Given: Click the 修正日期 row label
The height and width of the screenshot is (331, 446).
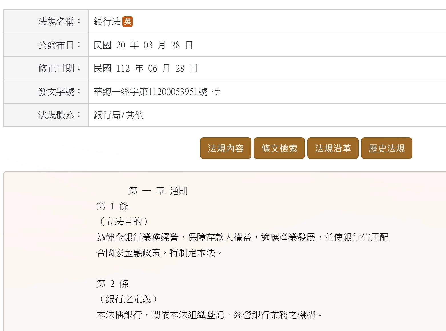Looking at the screenshot, I should (x=59, y=68).
